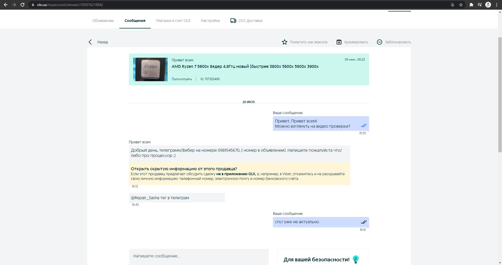
Task: Switch to the Объявление tab
Action: coord(103,21)
